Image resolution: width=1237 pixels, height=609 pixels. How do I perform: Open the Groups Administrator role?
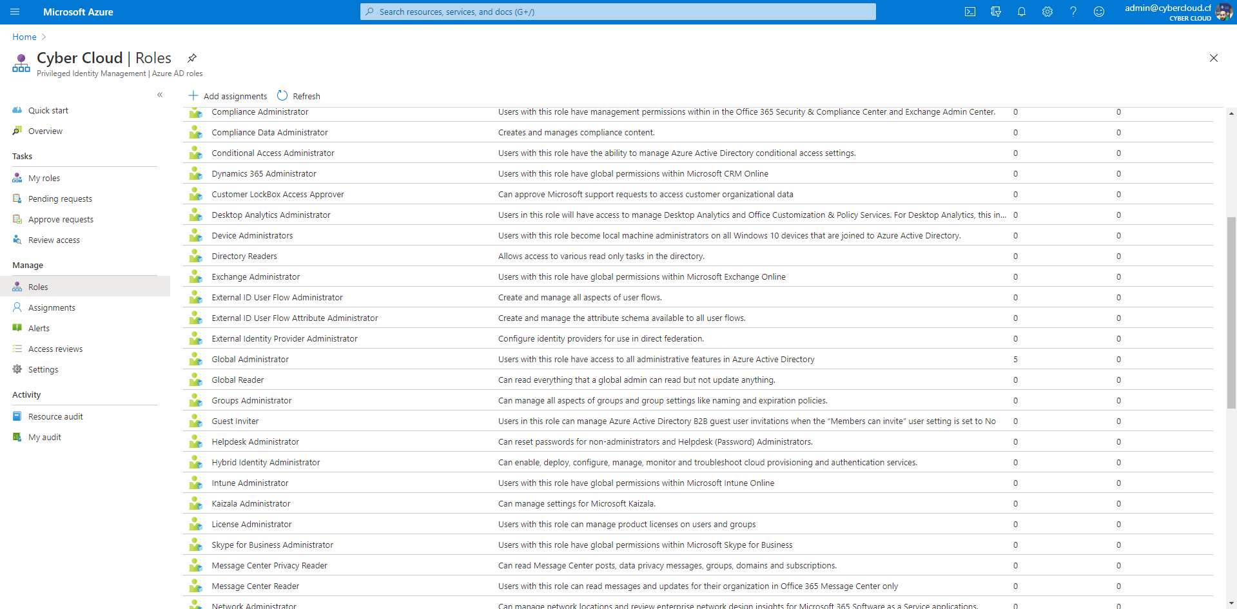[251, 400]
